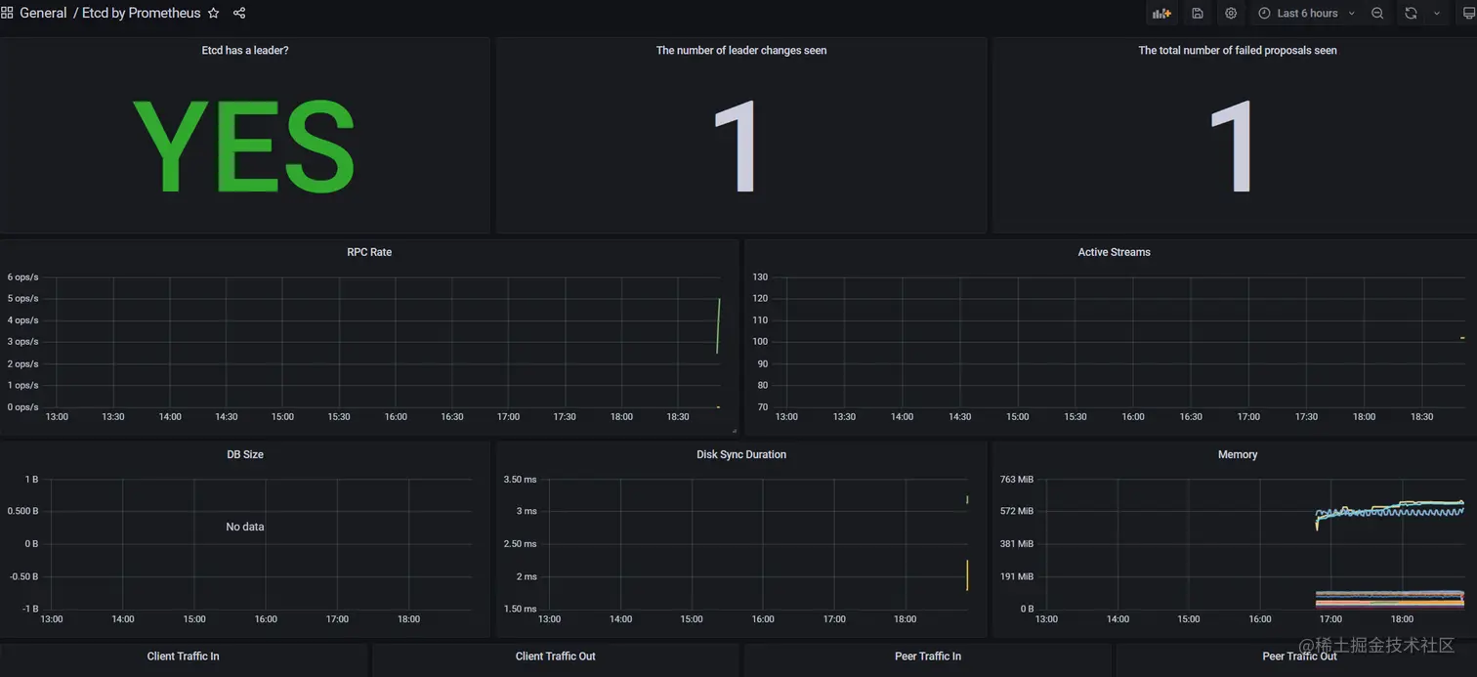Share the dashboard via share icon
Viewport: 1477px width, 677px height.
pyautogui.click(x=239, y=14)
